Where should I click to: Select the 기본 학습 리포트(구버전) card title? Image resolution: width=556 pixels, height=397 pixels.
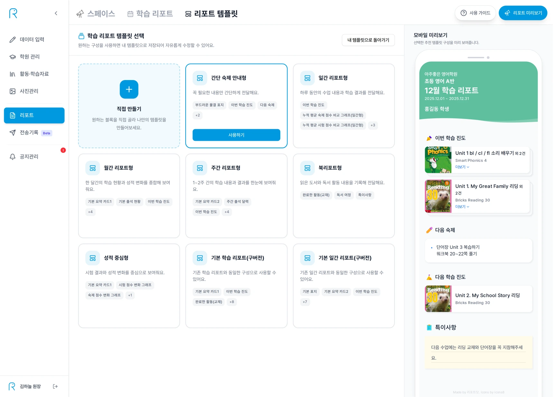pyautogui.click(x=237, y=258)
